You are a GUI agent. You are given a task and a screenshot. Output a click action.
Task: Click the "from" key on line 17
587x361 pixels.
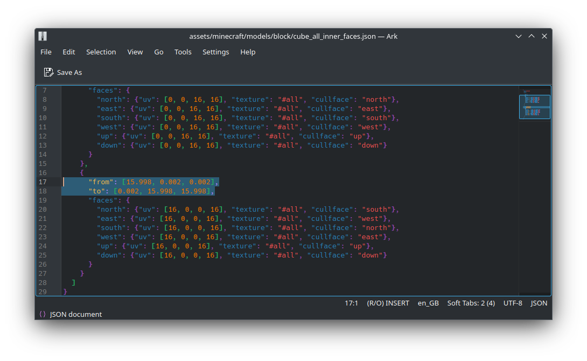click(x=101, y=182)
